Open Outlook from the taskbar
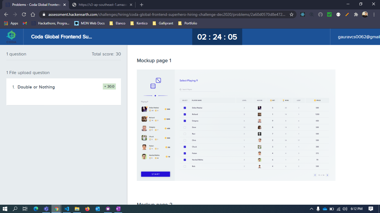The image size is (380, 213). (x=98, y=209)
